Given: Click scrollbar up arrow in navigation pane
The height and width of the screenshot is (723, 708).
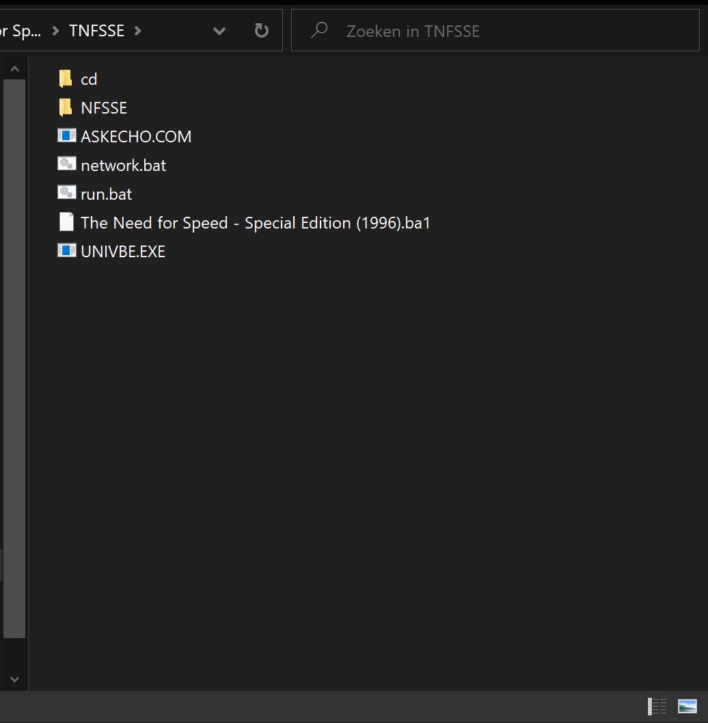Looking at the screenshot, I should (x=14, y=69).
